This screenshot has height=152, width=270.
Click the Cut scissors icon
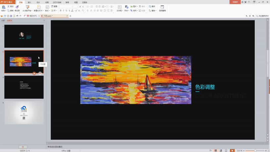pyautogui.click(x=8, y=6)
